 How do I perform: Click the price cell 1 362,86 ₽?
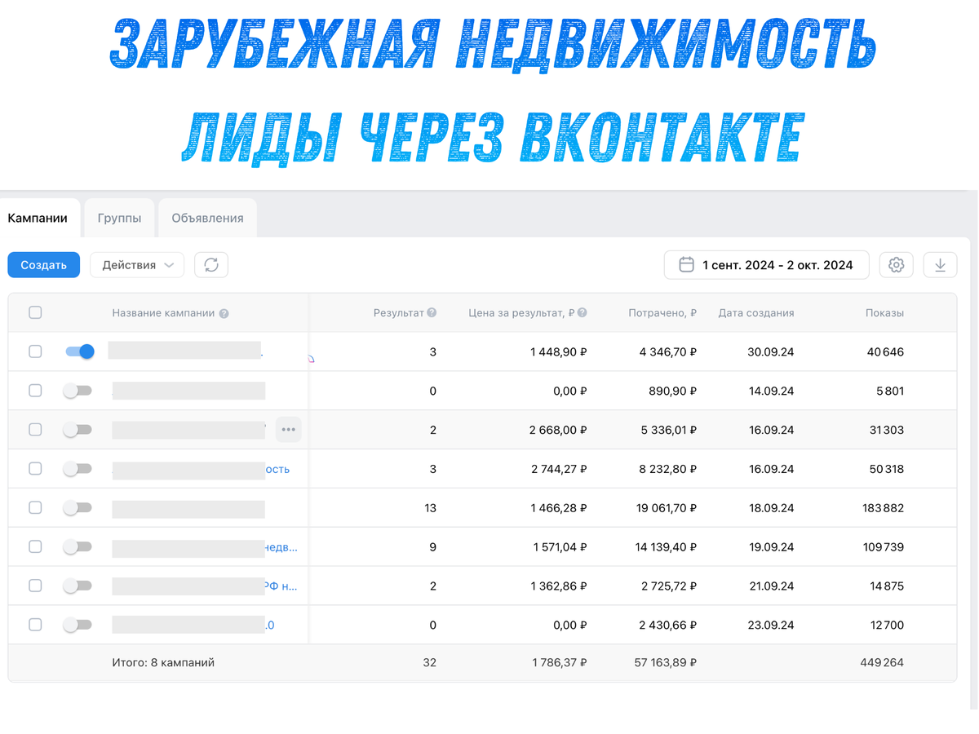click(x=559, y=586)
